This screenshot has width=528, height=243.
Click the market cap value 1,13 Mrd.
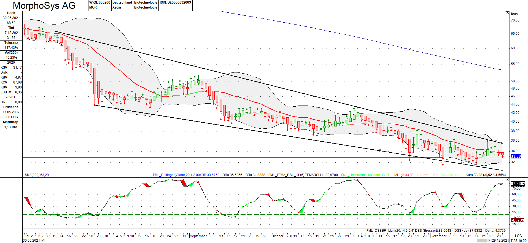tap(11, 127)
